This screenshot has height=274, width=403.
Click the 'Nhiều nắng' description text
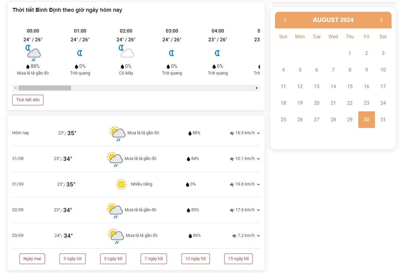[x=142, y=184]
